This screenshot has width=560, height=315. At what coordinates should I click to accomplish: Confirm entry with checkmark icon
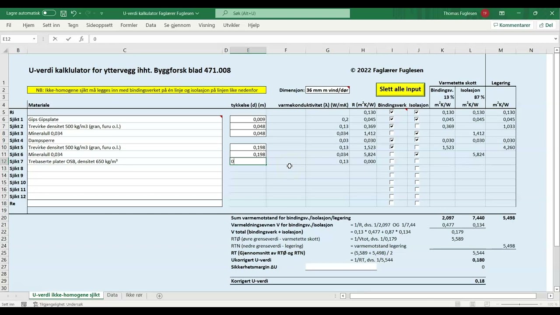tap(68, 39)
